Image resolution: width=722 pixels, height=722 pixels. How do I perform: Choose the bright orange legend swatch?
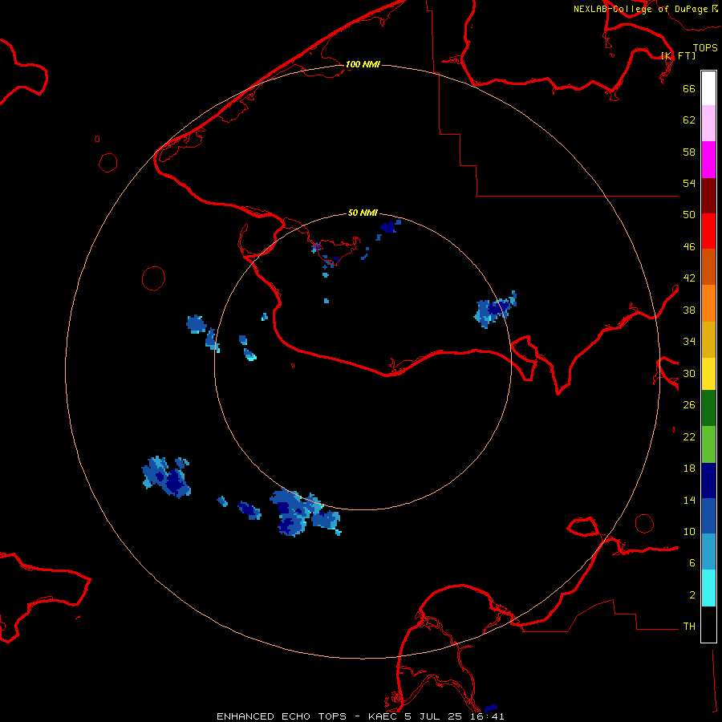[x=708, y=303]
